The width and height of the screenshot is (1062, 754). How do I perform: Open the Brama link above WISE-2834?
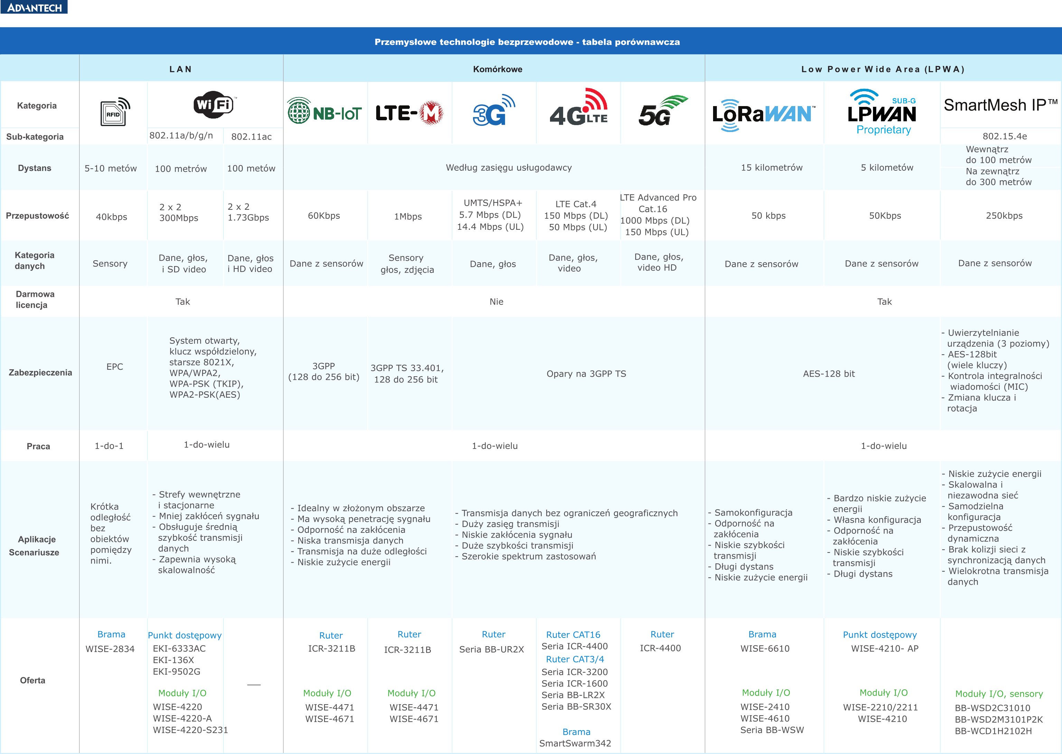click(x=111, y=634)
